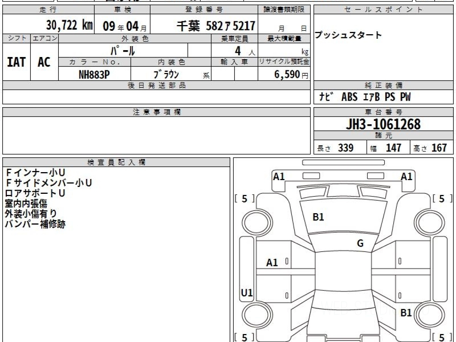
Task: Click the U1 damage mark on the diagram
Action: [x=247, y=293]
